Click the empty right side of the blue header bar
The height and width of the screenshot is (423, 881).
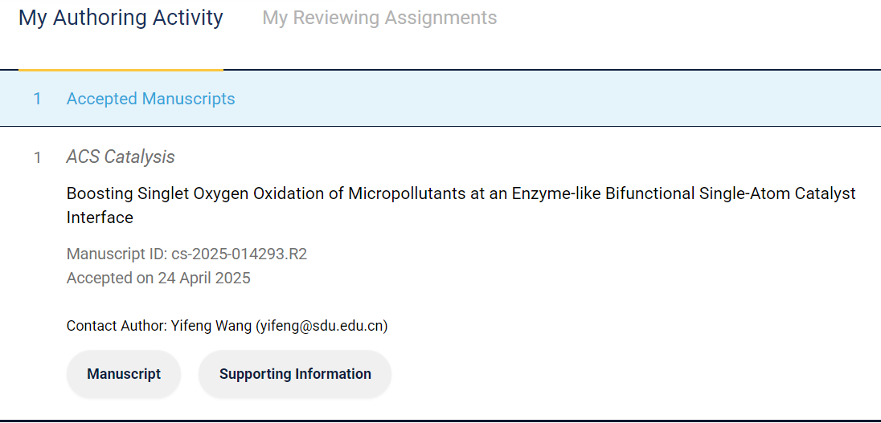point(643,99)
